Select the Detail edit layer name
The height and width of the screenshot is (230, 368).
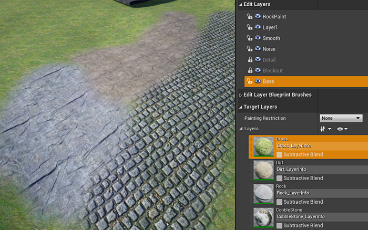(x=269, y=60)
